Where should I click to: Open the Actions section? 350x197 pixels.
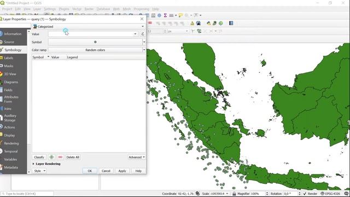(9, 128)
